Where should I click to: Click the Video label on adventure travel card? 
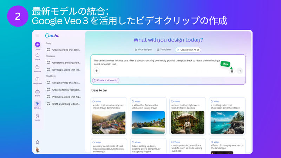click(215, 101)
